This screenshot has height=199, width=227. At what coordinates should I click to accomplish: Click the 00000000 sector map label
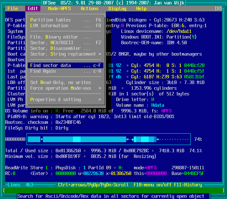(15, 139)
